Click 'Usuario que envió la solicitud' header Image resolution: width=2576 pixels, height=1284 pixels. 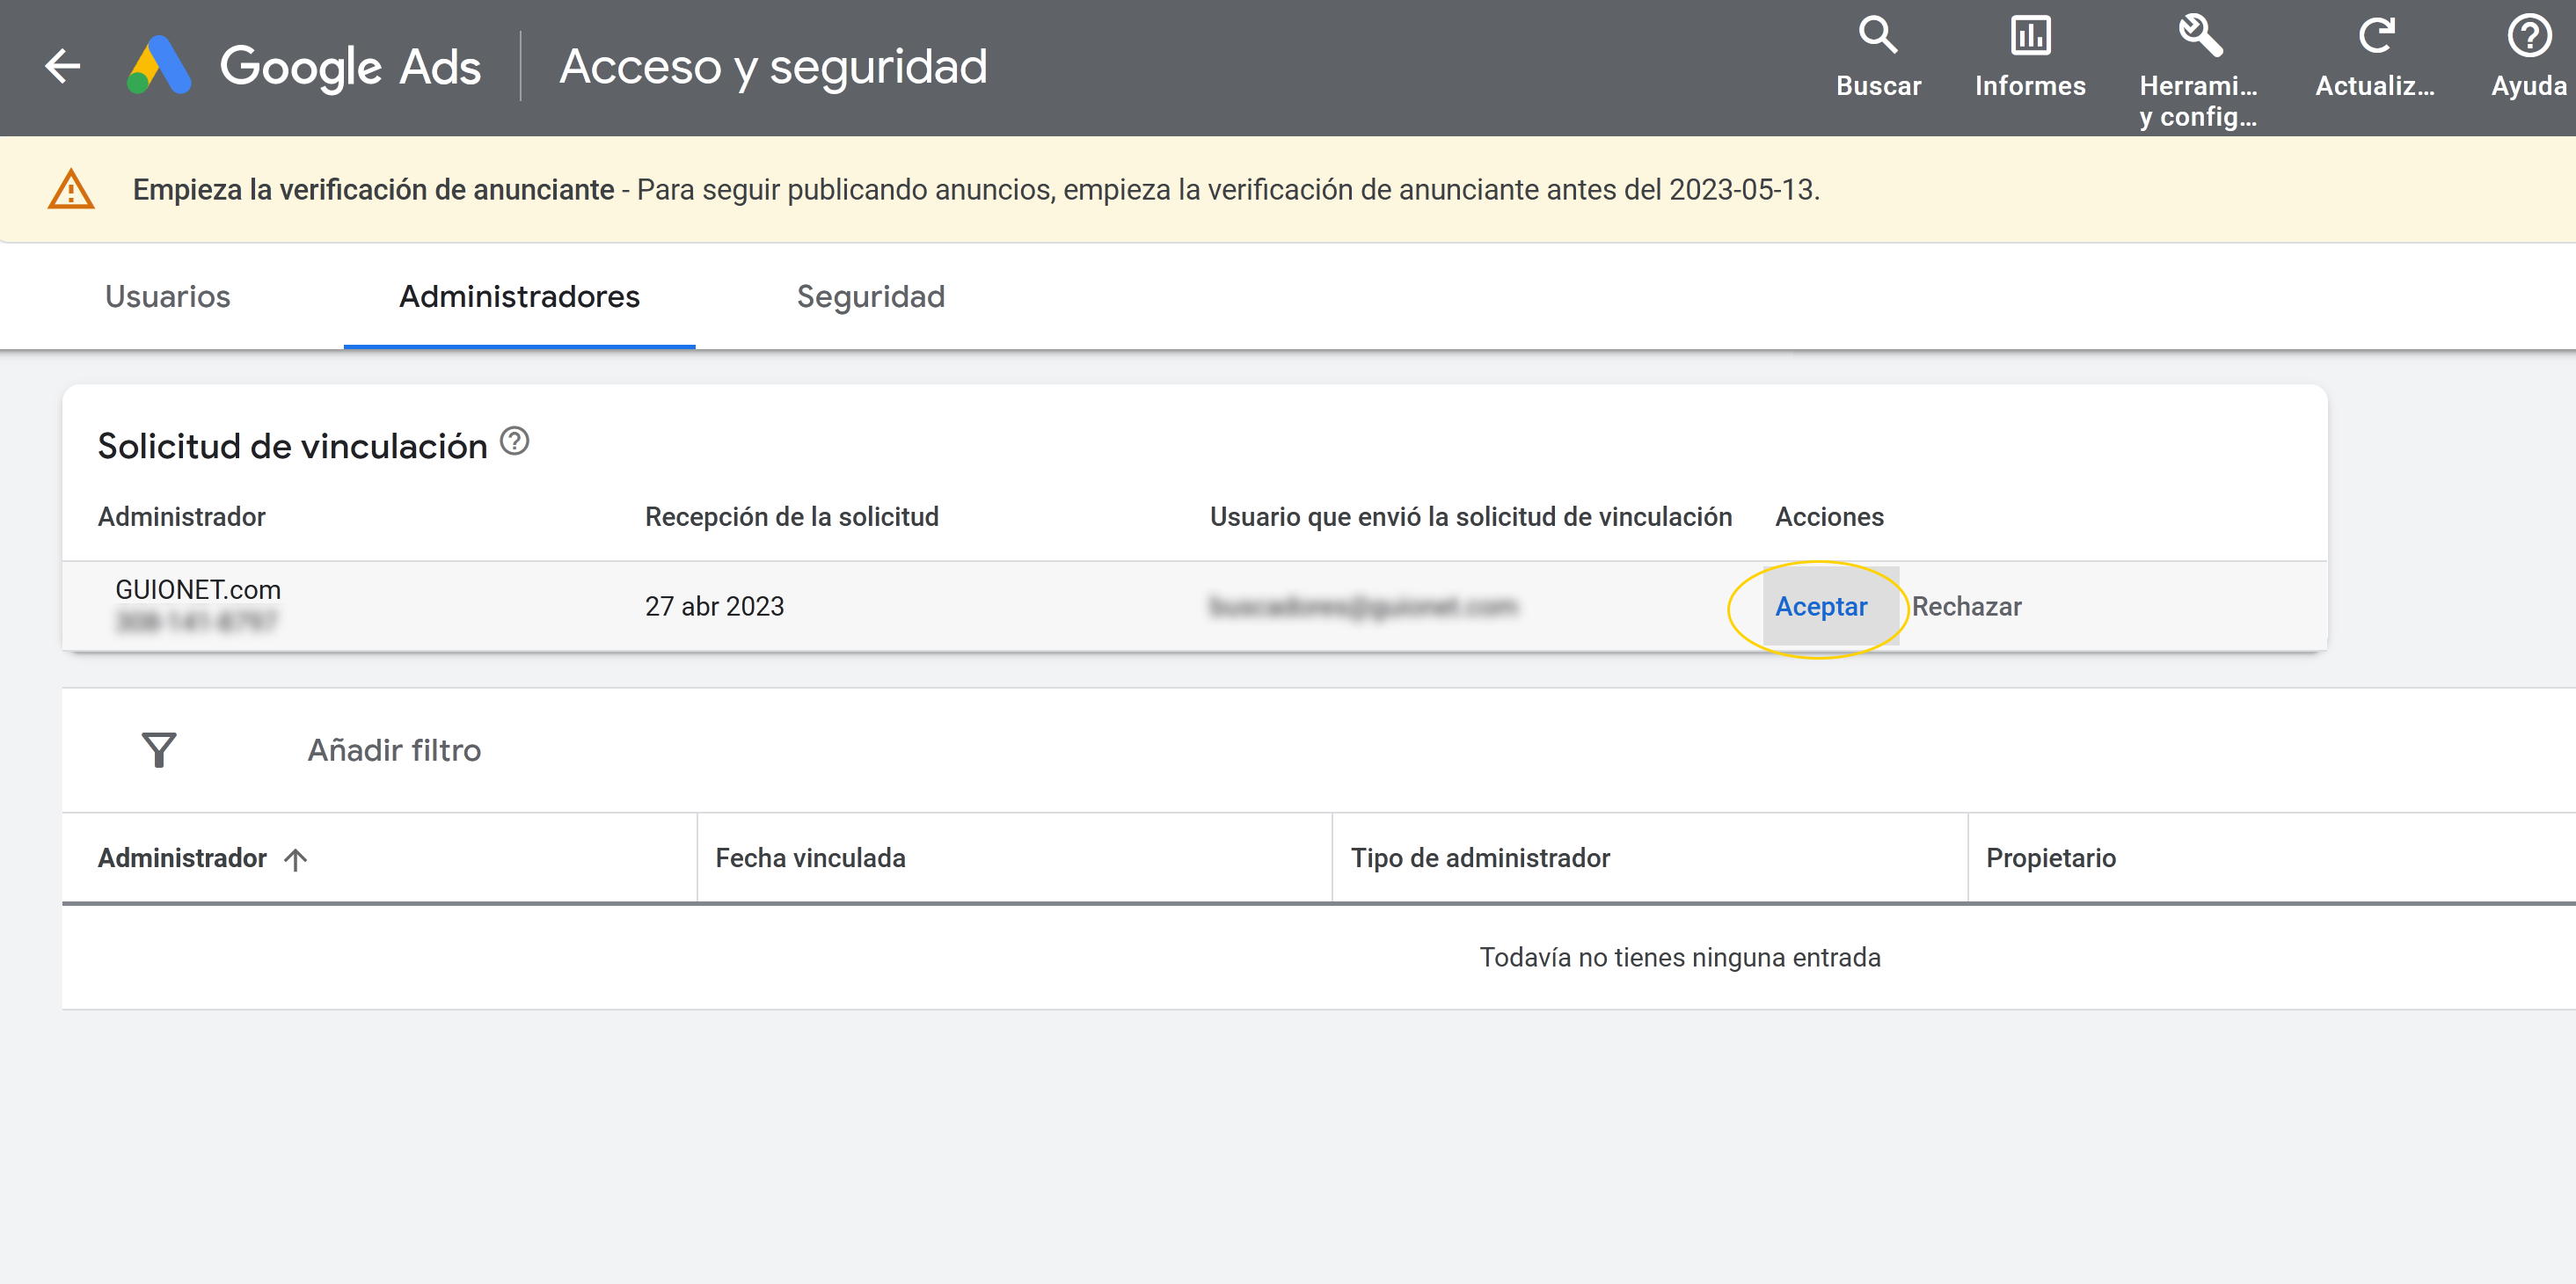[x=1470, y=517]
